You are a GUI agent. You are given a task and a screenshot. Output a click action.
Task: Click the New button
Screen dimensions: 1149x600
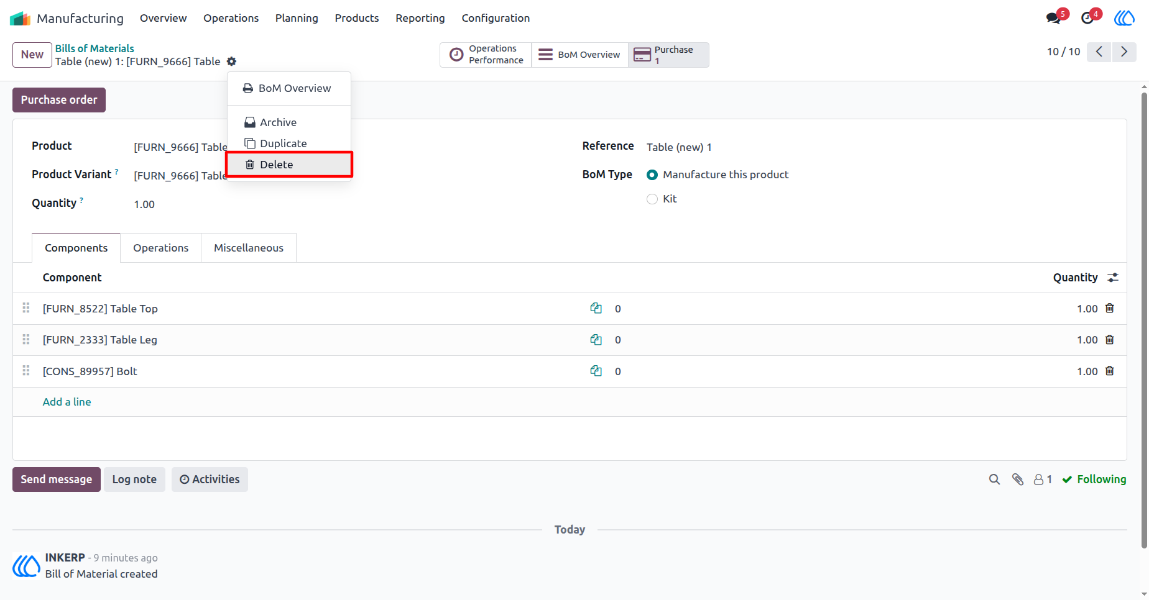(x=32, y=55)
